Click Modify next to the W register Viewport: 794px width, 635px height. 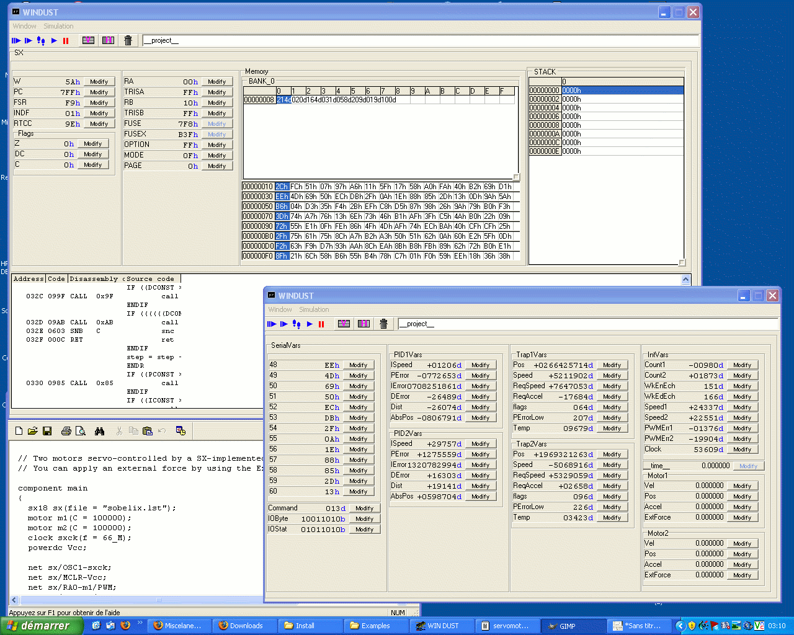pyautogui.click(x=99, y=82)
